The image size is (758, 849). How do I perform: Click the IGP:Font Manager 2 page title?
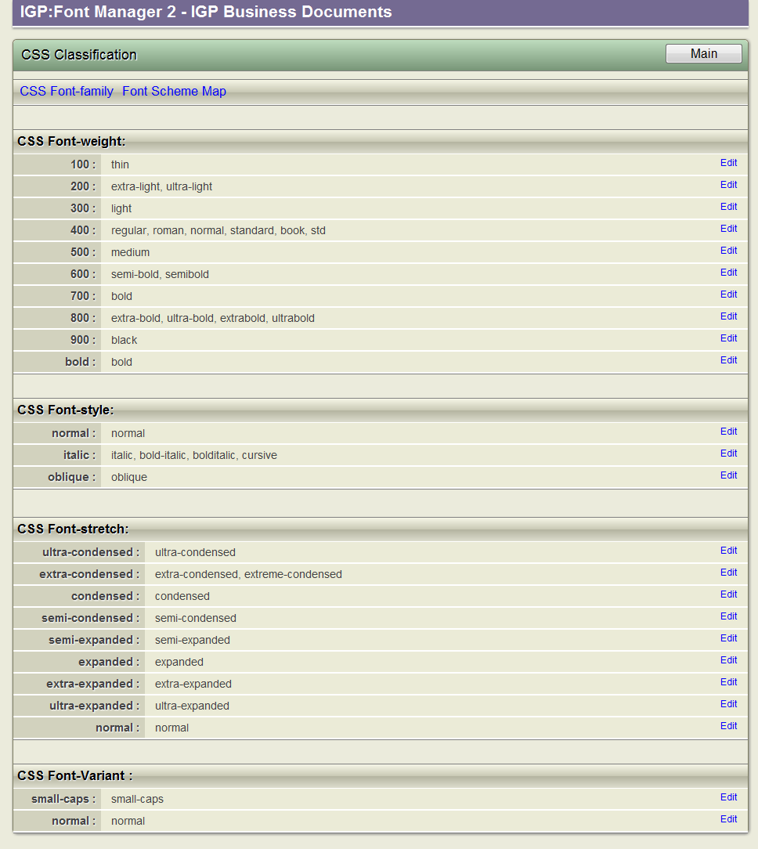pyautogui.click(x=206, y=12)
